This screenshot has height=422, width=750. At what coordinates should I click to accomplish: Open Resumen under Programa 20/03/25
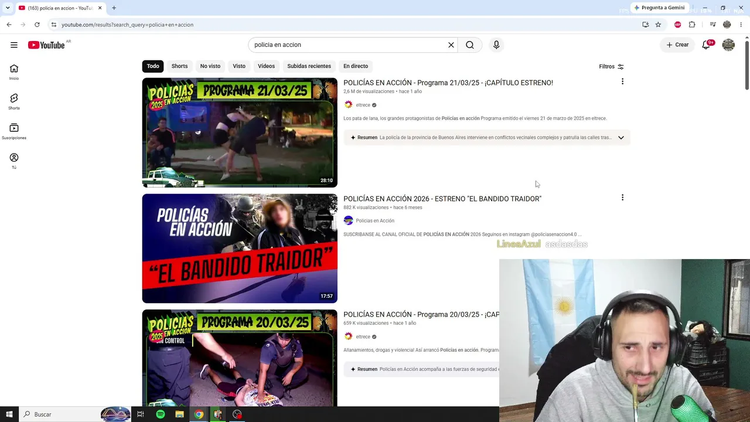click(421, 369)
